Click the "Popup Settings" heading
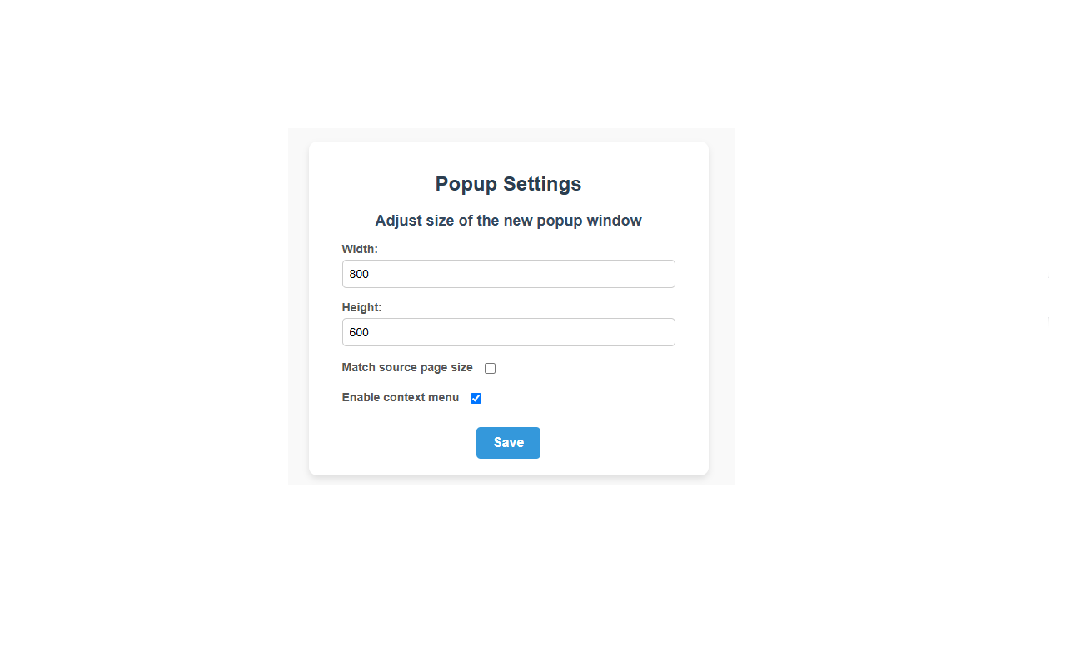1066x666 pixels. pos(508,184)
